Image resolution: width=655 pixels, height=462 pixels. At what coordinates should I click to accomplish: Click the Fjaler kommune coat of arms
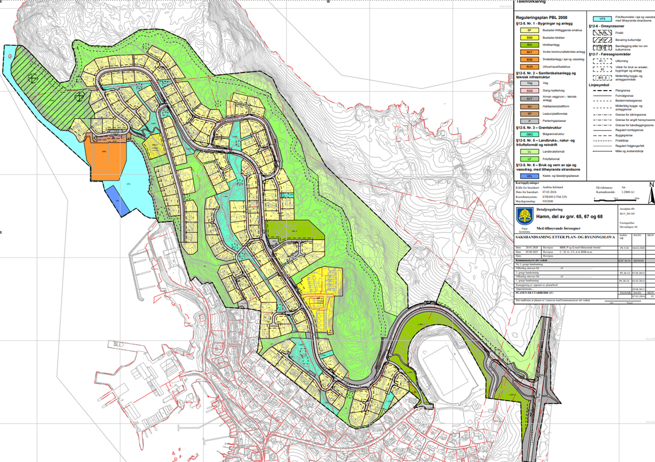pyautogui.click(x=524, y=215)
